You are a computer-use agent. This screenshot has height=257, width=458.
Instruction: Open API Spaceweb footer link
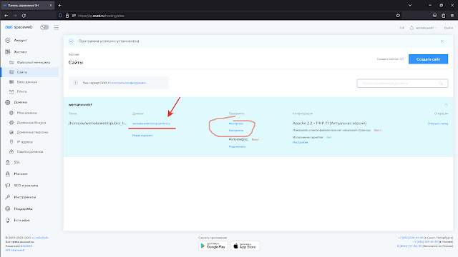point(15,250)
